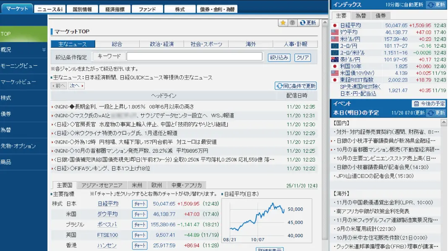Open the ボベスパ index link
The height and width of the screenshot is (251, 448).
(107, 225)
